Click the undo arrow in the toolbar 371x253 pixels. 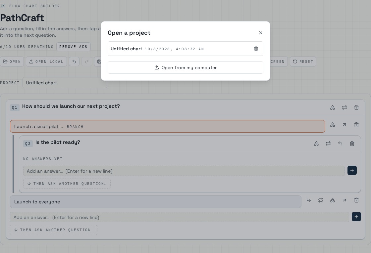coord(74,62)
